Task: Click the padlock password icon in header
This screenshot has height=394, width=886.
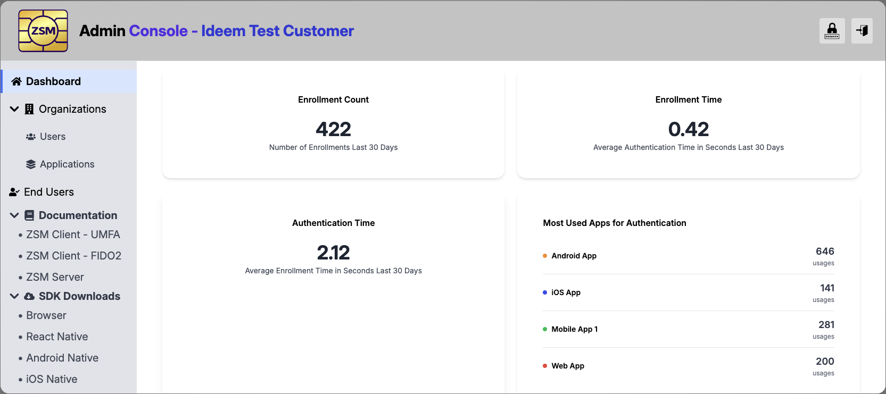Action: click(x=832, y=31)
